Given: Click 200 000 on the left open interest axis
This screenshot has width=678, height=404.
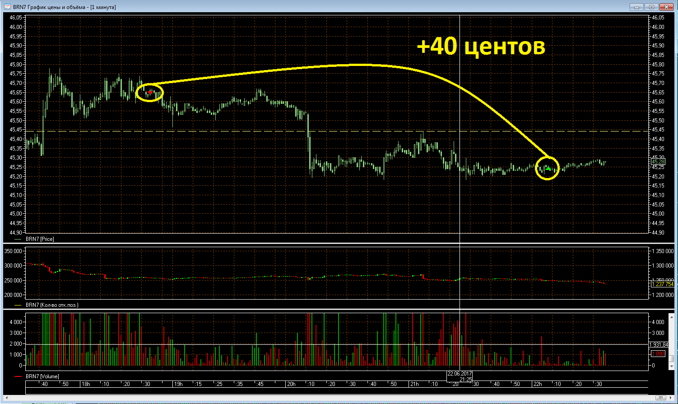Looking at the screenshot, I should point(13,295).
